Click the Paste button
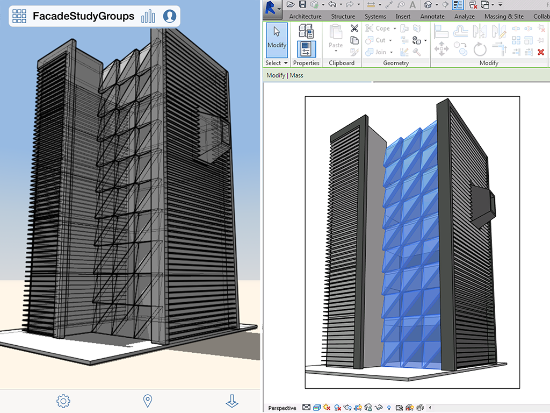The width and height of the screenshot is (550, 413). click(336, 38)
